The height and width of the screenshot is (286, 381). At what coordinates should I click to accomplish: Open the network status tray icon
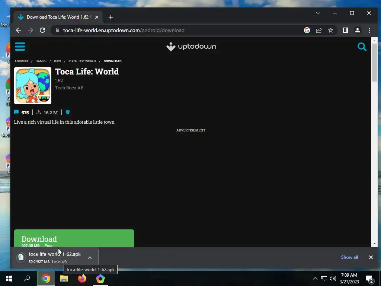[x=324, y=279]
